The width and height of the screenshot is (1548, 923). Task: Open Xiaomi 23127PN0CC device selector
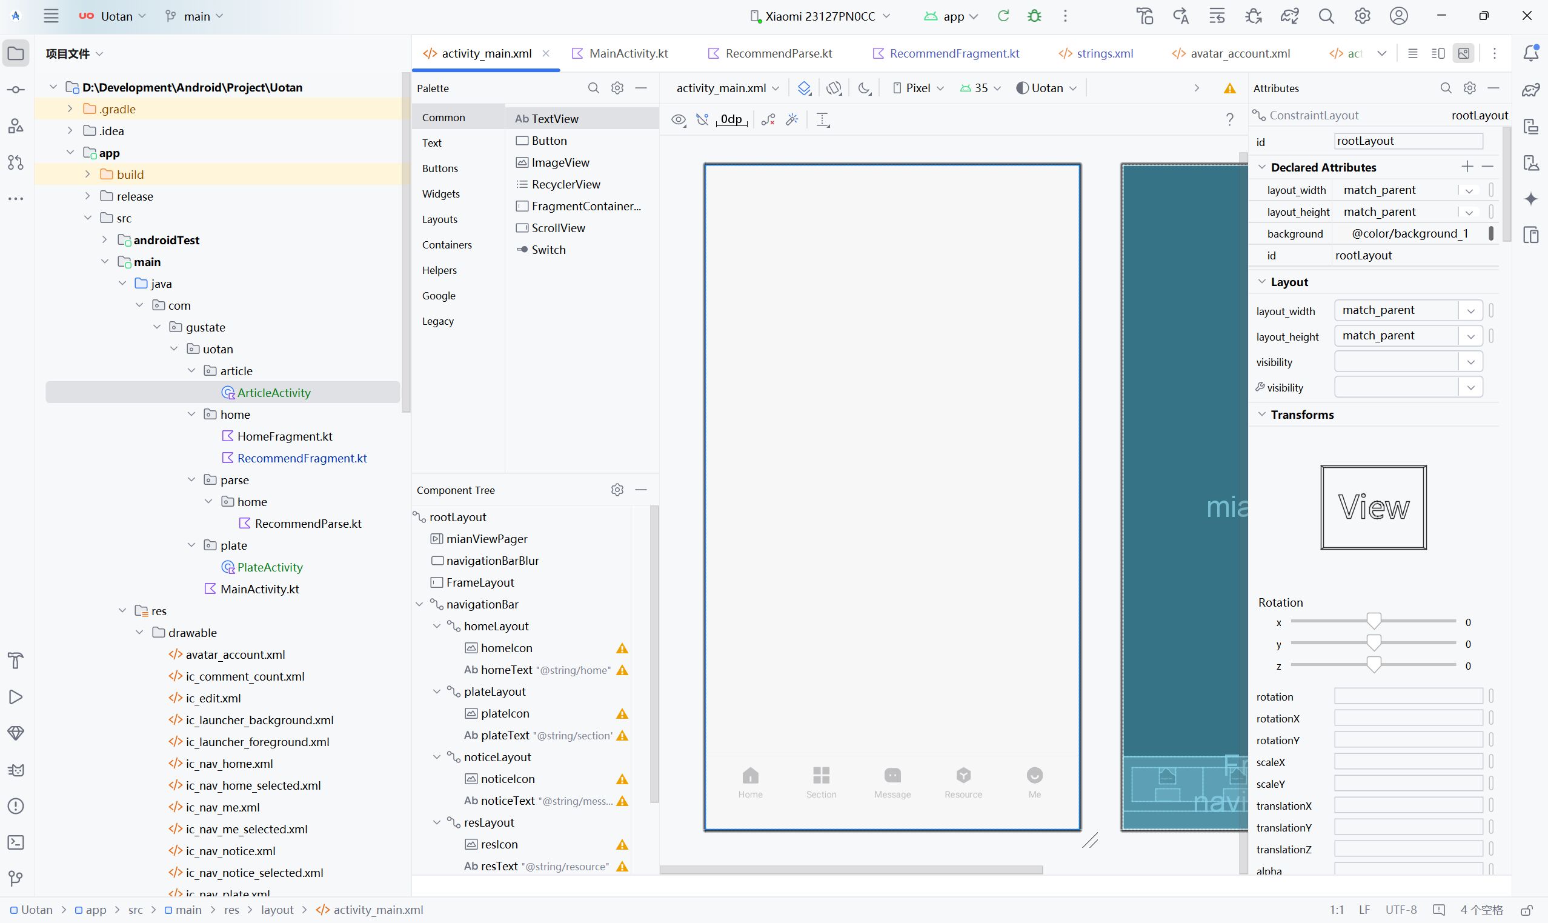point(820,16)
